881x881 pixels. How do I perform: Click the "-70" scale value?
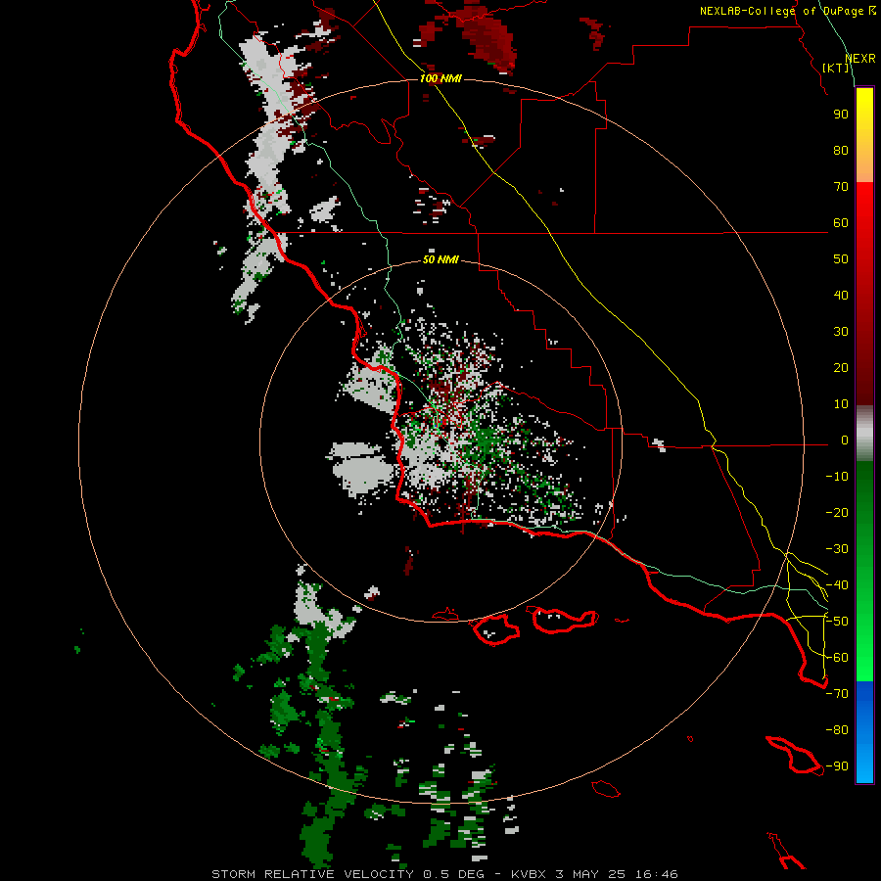[837, 694]
